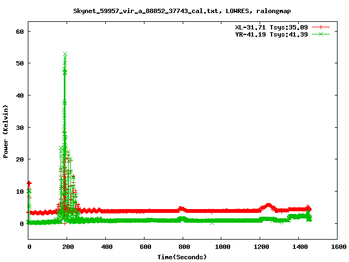Click y-axis tick label 60

tap(20, 32)
